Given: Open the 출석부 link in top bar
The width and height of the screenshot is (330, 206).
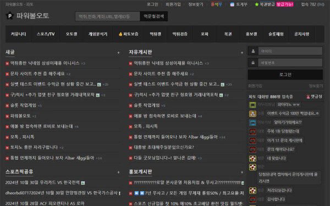Looking at the screenshot, I should pos(217,4).
